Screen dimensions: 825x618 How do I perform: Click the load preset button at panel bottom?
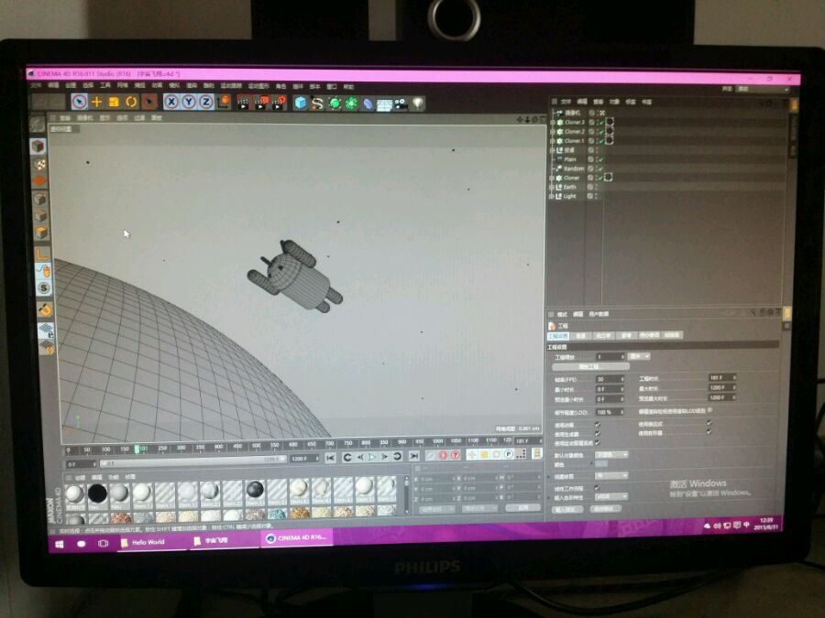[567, 509]
